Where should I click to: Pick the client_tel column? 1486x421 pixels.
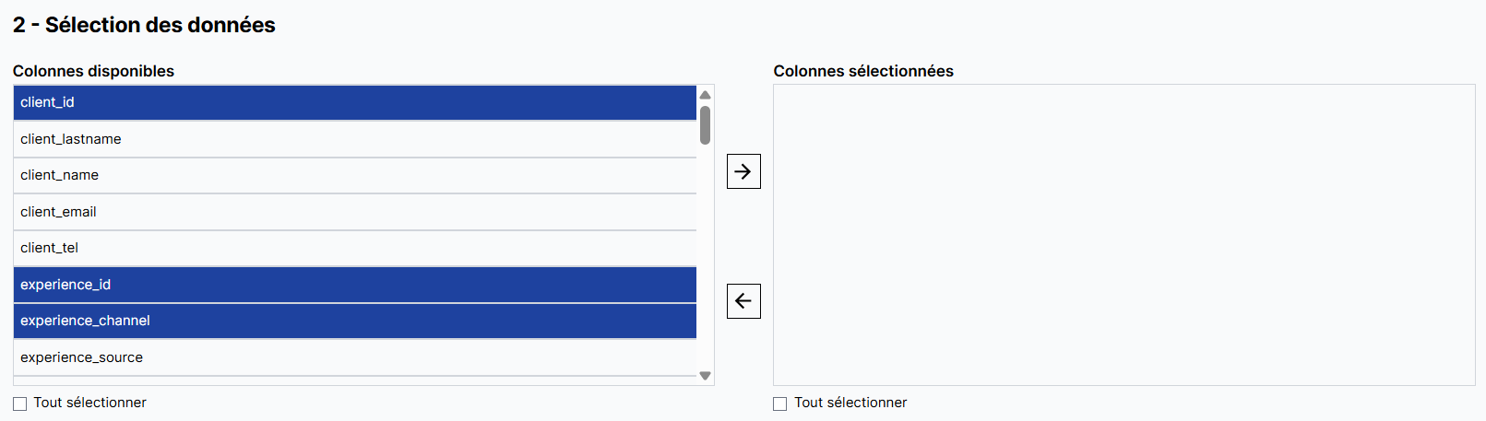(354, 248)
